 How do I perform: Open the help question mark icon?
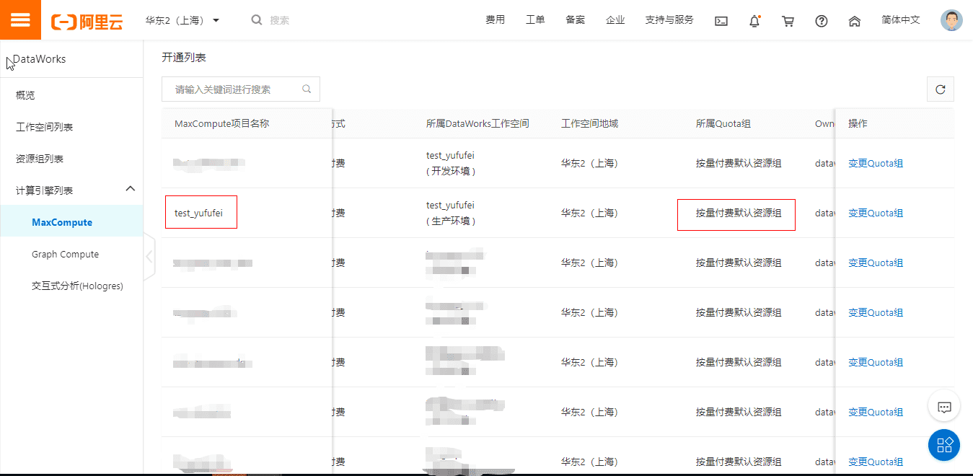(822, 21)
